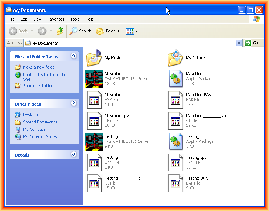Select the Testing.BAK file icon

(175, 183)
